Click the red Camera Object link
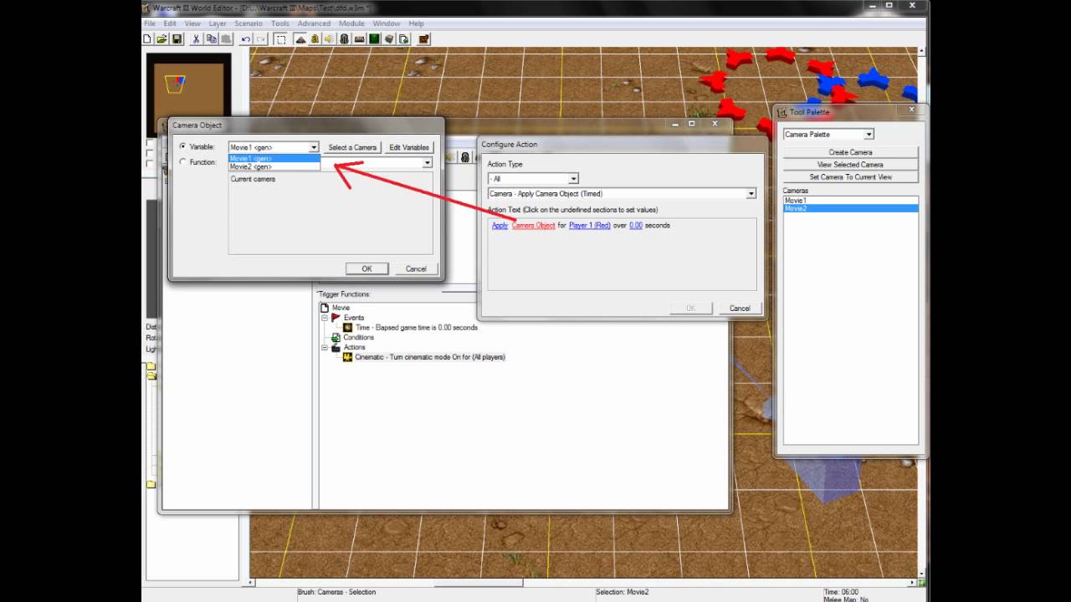This screenshot has height=602, width=1071. point(534,225)
